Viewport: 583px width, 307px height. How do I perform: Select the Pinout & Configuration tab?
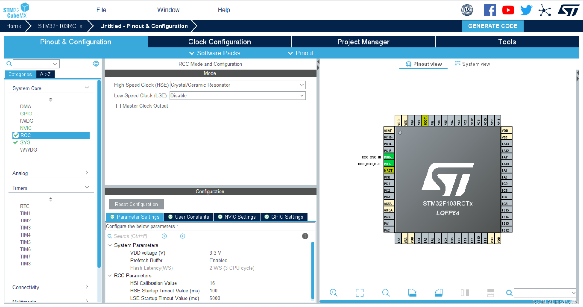(76, 42)
